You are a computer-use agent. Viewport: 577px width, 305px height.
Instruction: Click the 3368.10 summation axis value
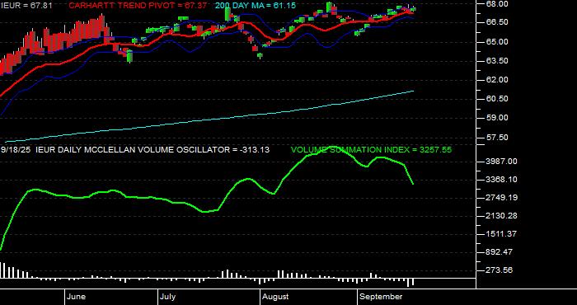tap(501, 179)
